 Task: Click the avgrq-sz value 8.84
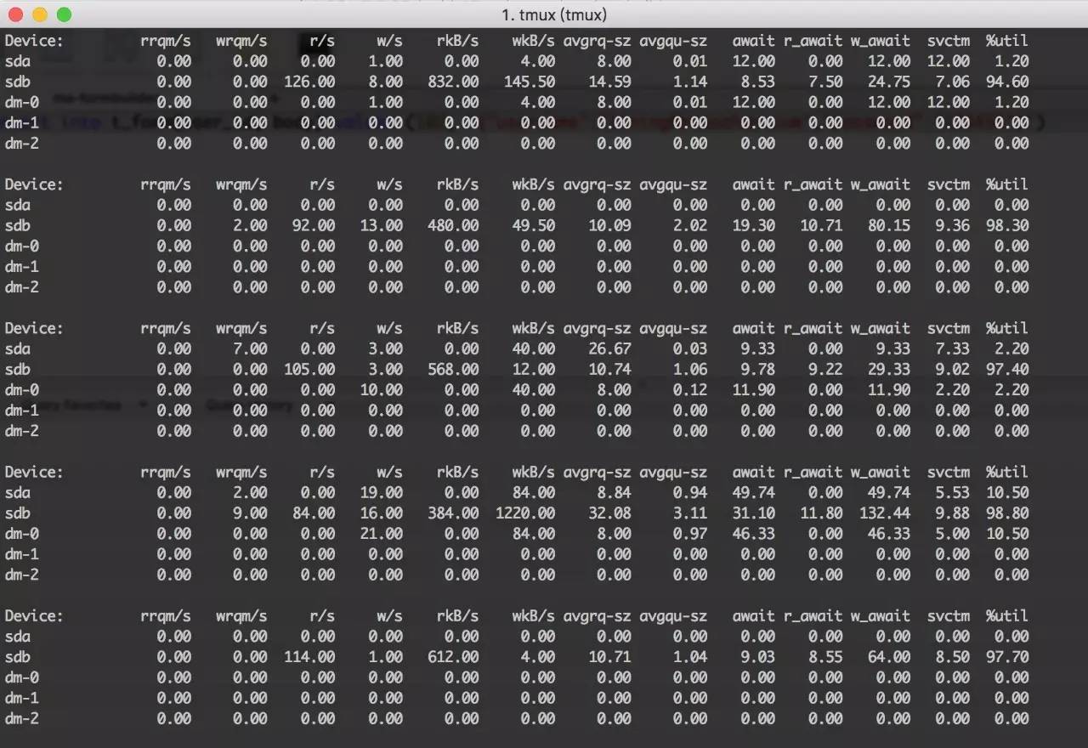[615, 492]
